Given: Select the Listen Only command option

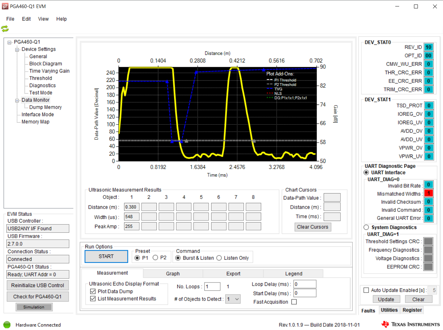Looking at the screenshot, I should 219,258.
